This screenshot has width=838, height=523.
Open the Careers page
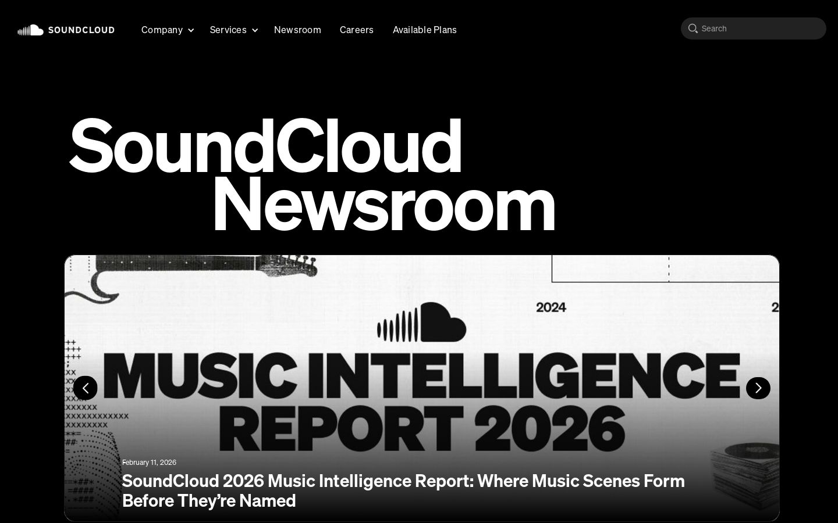357,30
